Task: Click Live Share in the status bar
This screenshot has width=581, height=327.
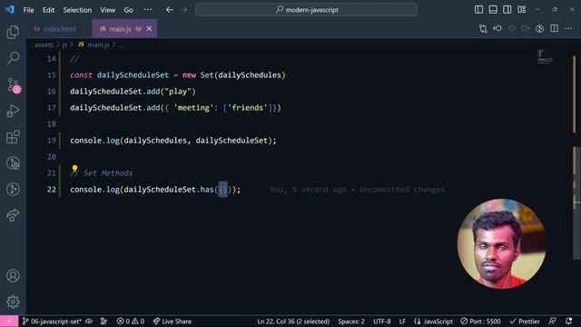Action: click(172, 322)
